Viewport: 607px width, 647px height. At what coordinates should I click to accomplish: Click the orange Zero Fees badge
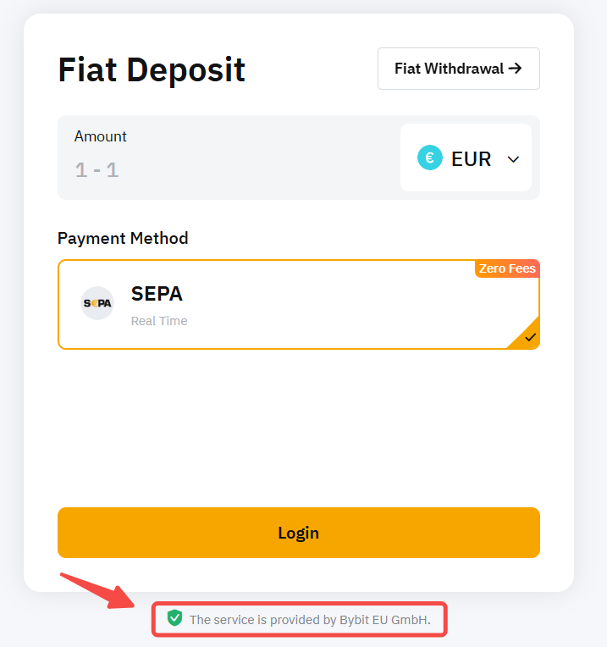507,268
